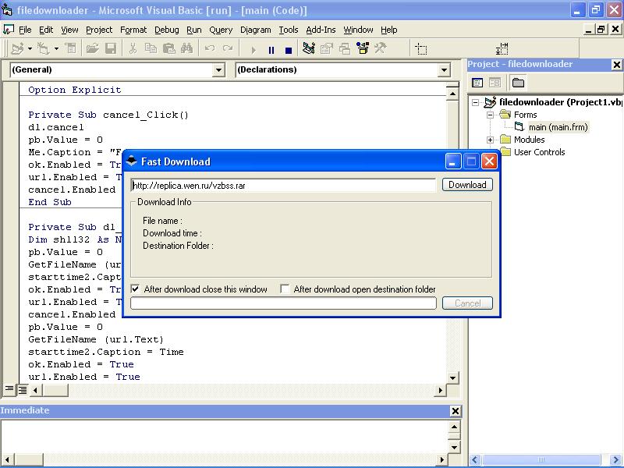
Task: Uncheck 'After download close this window'
Action: tap(136, 289)
